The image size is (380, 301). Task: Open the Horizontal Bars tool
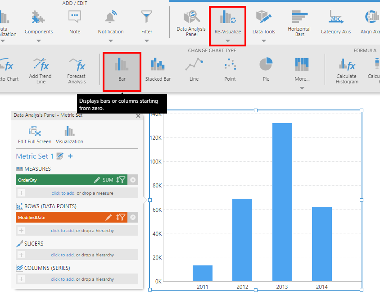click(x=299, y=22)
